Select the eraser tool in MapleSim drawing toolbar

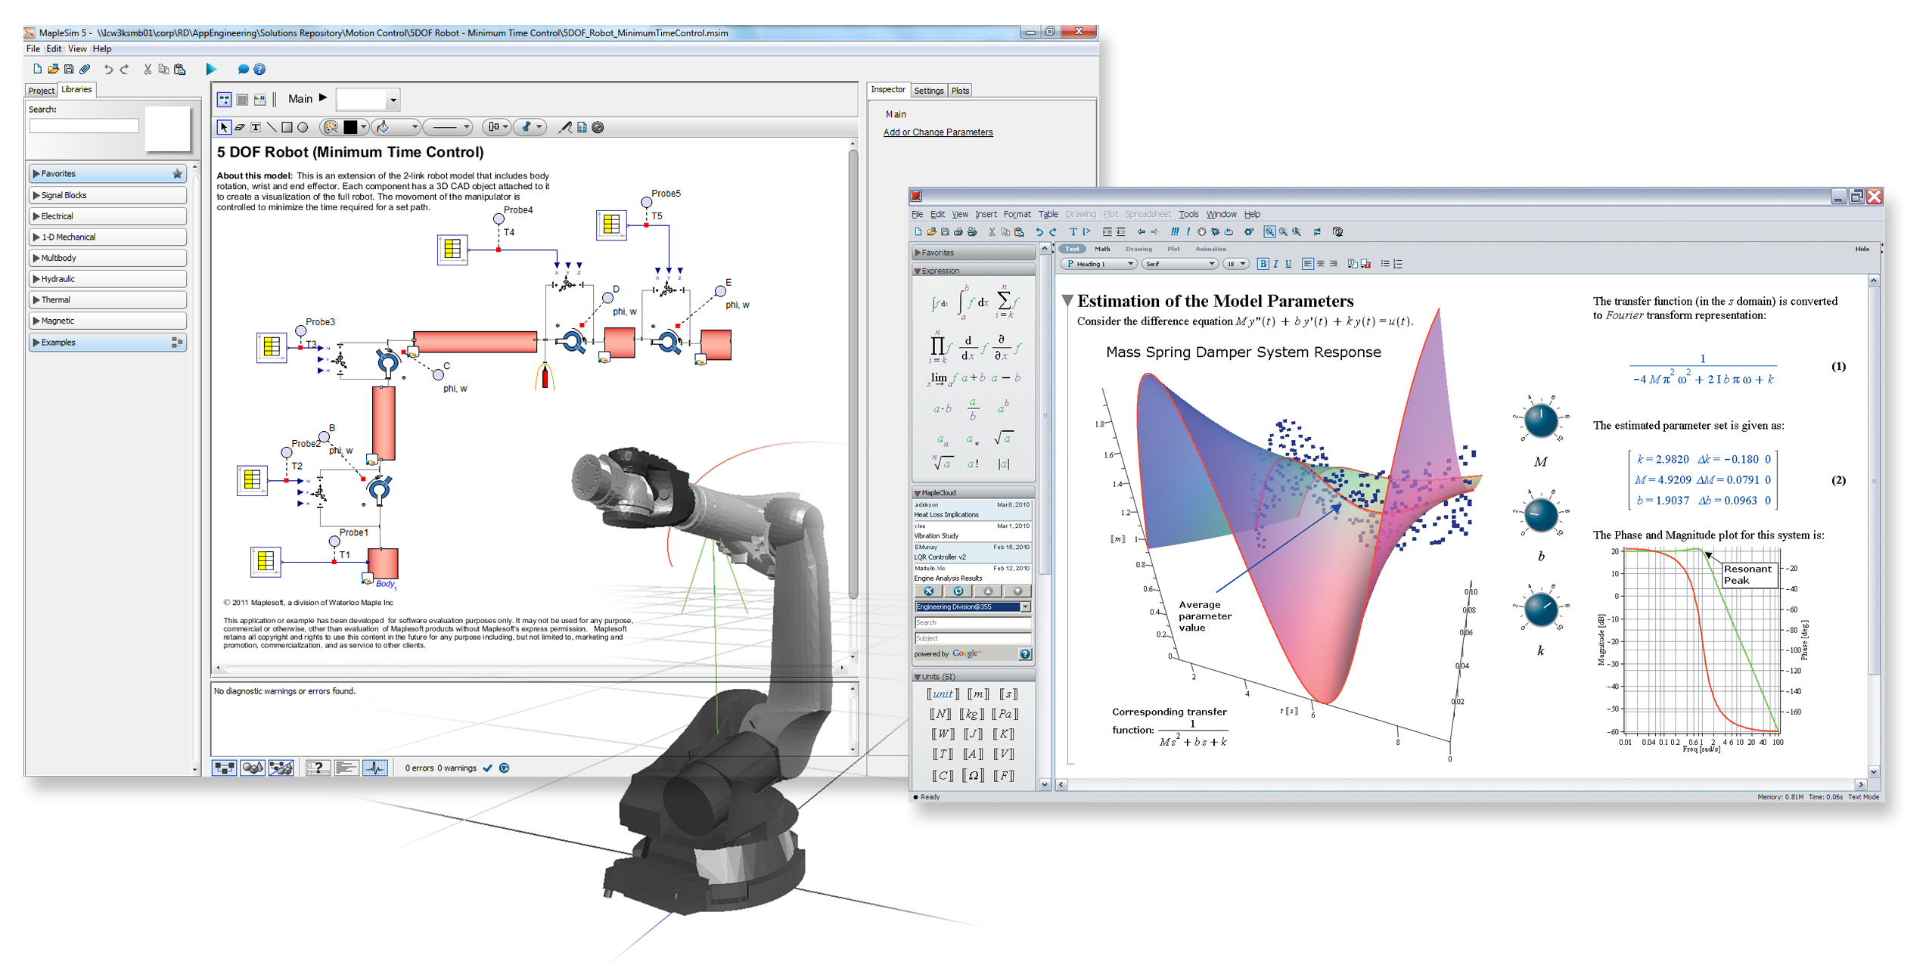[x=240, y=127]
